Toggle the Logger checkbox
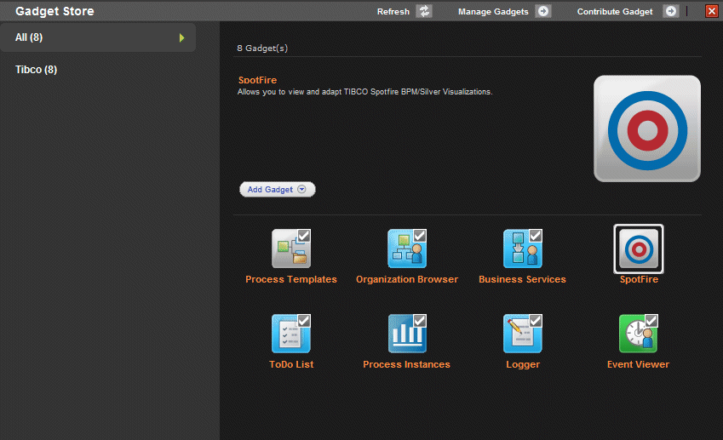Image resolution: width=723 pixels, height=440 pixels. click(536, 320)
